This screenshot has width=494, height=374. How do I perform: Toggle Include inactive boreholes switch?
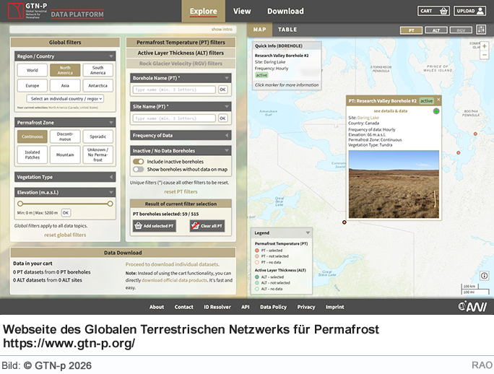pos(138,162)
